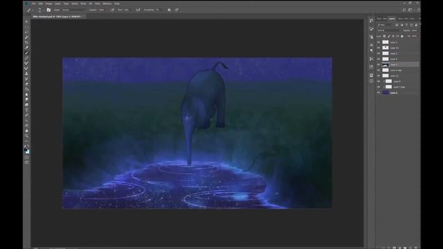
Task: Select the Eyedropper tool
Action: point(27,48)
